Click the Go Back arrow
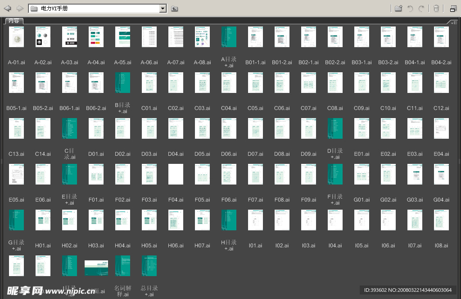 click(x=7, y=9)
